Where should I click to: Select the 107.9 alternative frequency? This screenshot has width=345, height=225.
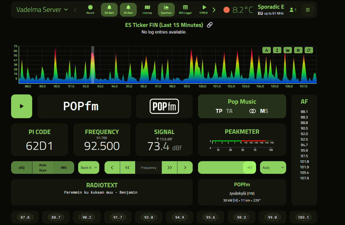(x=304, y=178)
